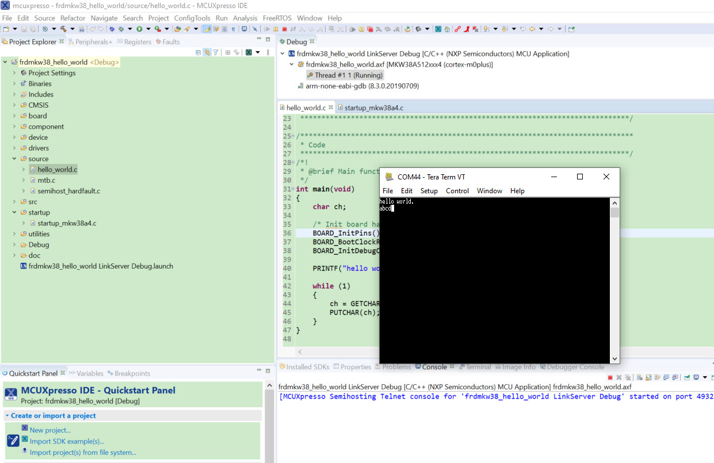Toggle Show Whitespace Characters pilcrow icon
The height and width of the screenshot is (463, 714).
(x=234, y=29)
